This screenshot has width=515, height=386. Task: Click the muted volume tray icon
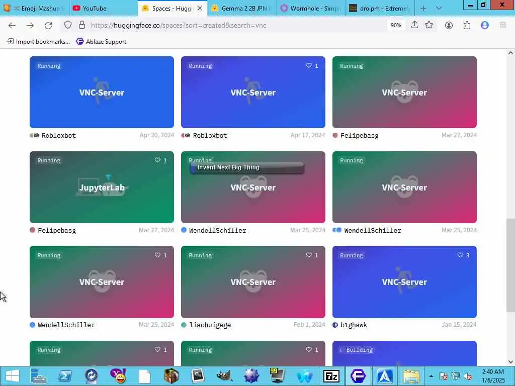468,376
